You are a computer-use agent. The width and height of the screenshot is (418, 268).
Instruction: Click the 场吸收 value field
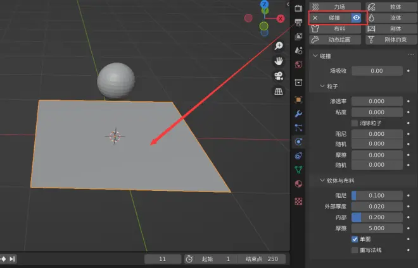(x=377, y=71)
